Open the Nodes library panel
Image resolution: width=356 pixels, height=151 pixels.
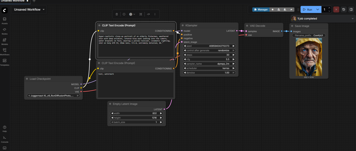[4, 31]
